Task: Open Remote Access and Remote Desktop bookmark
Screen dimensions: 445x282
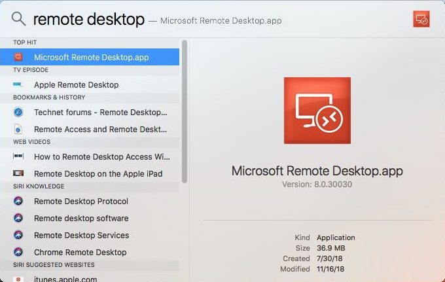Action: point(90,129)
